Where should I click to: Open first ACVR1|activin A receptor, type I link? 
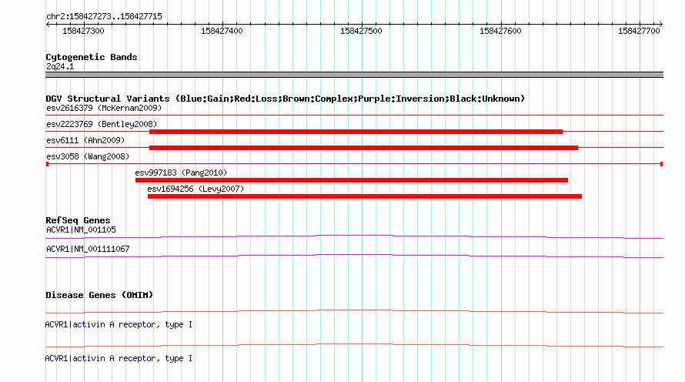pyautogui.click(x=119, y=325)
